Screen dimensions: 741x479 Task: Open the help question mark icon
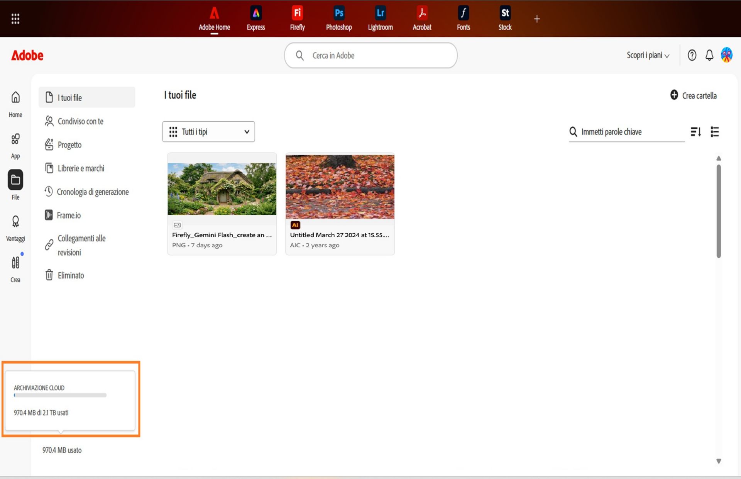(692, 55)
